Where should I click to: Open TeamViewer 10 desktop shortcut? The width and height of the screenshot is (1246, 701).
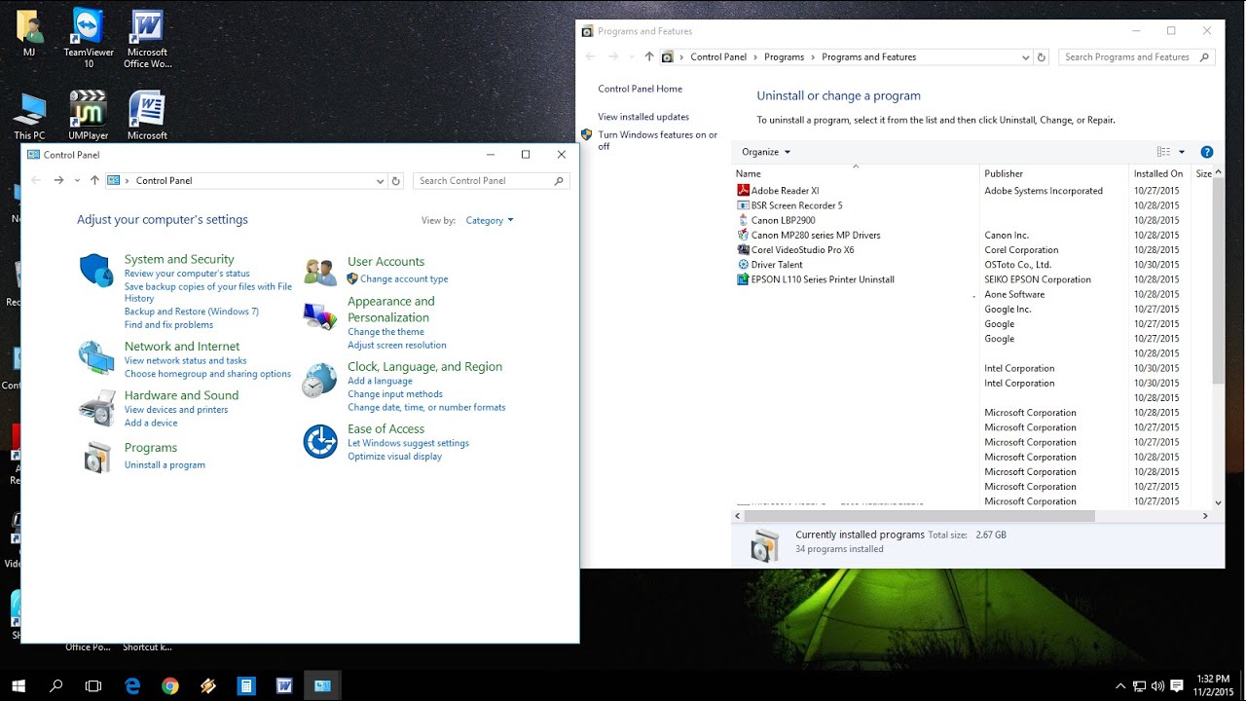coord(89,39)
